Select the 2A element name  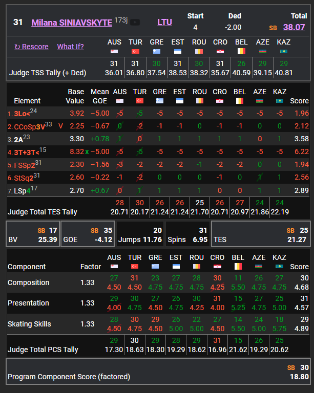[19, 139]
